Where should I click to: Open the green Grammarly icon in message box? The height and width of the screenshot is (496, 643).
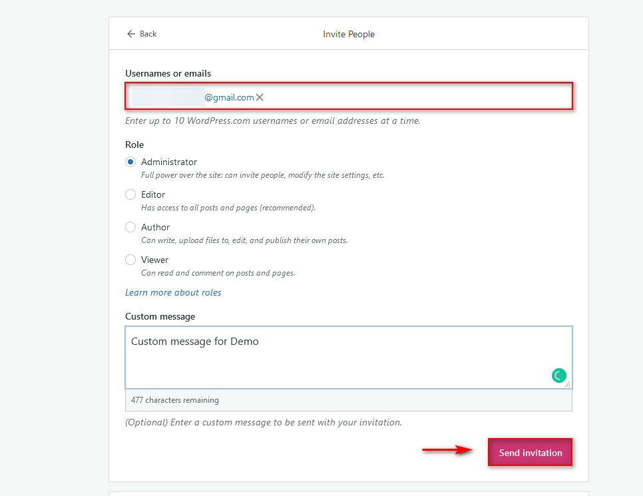558,375
